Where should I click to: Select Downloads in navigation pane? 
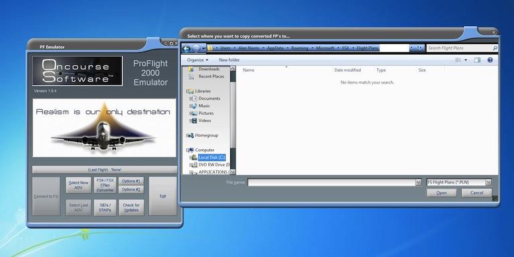209,69
